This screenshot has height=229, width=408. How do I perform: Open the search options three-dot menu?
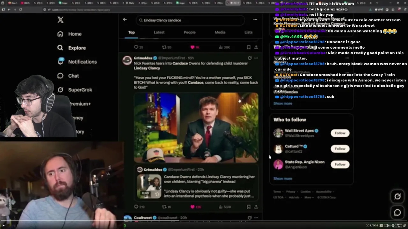[x=255, y=19]
